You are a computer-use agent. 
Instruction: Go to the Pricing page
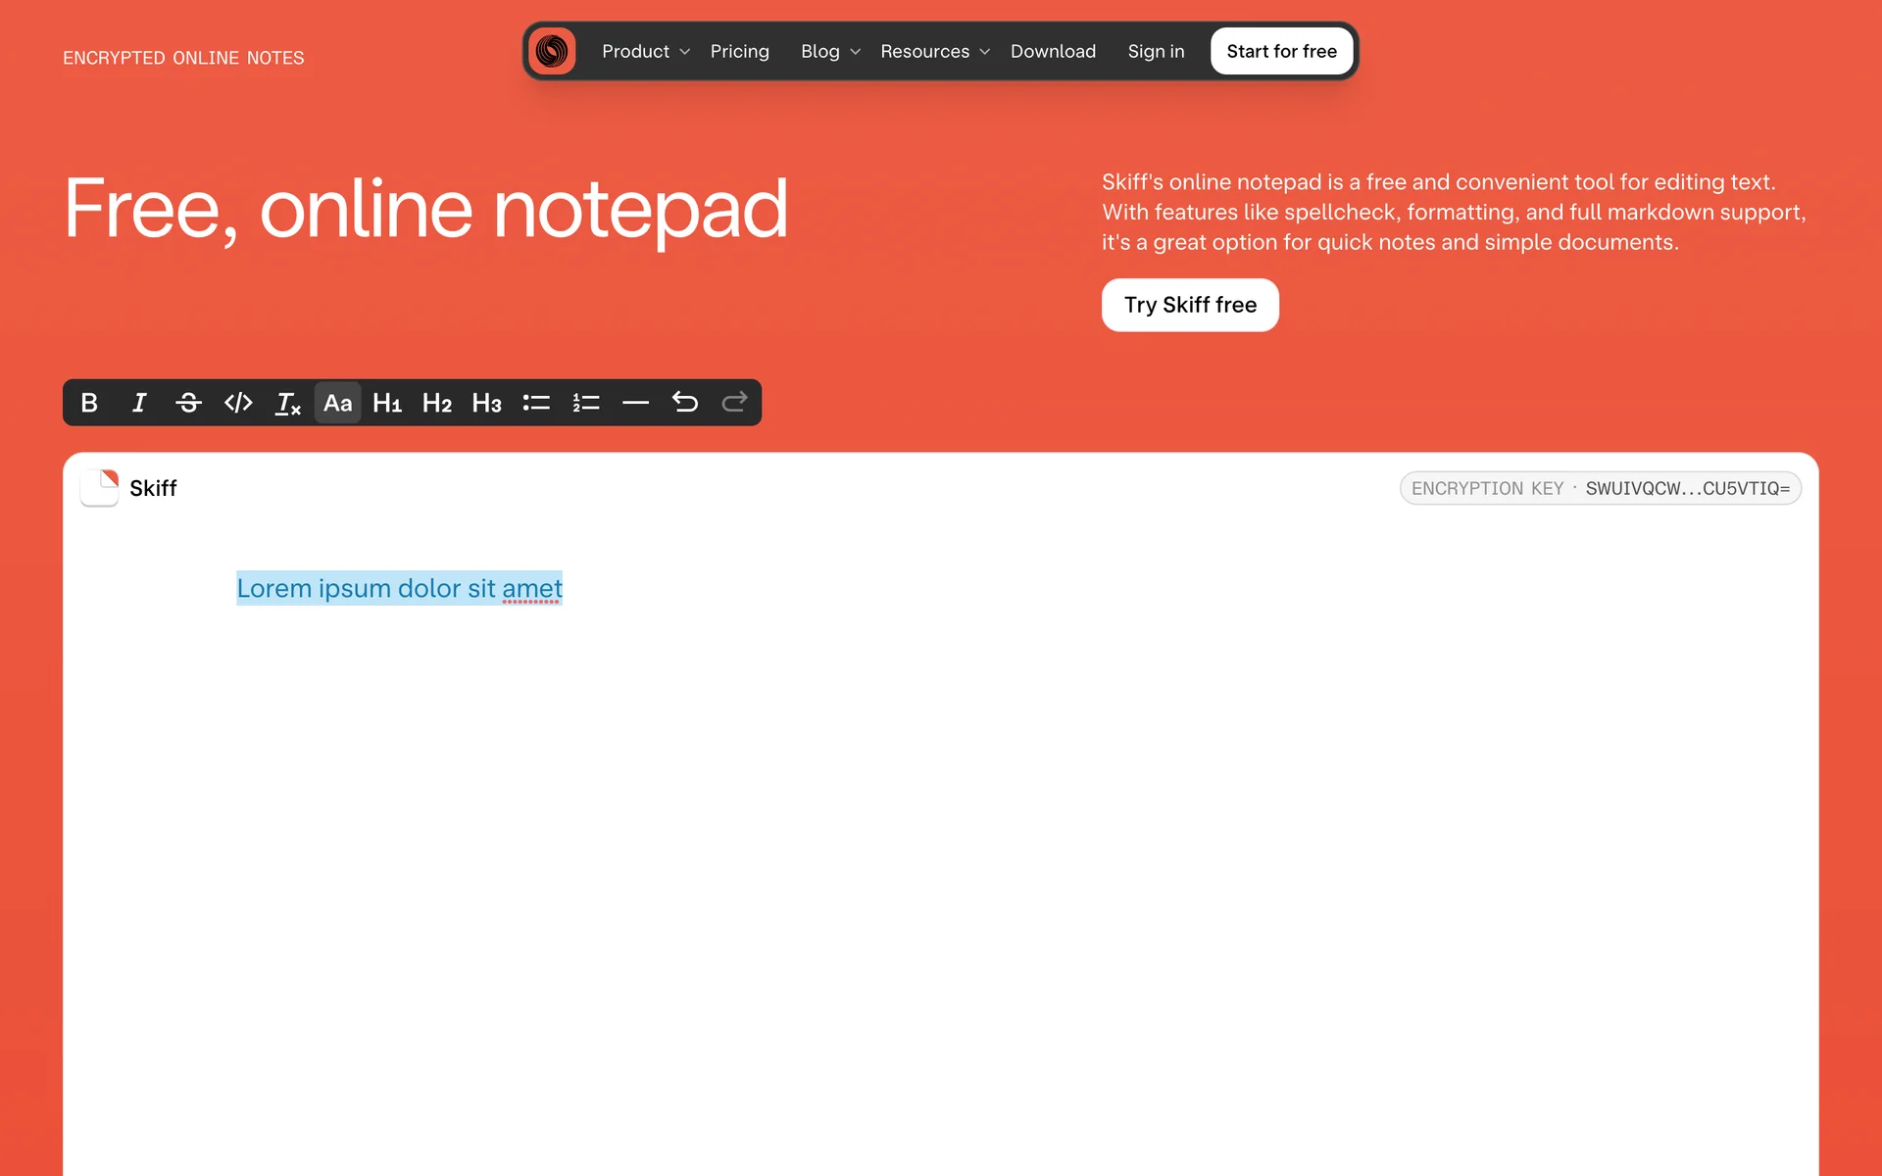click(x=739, y=51)
